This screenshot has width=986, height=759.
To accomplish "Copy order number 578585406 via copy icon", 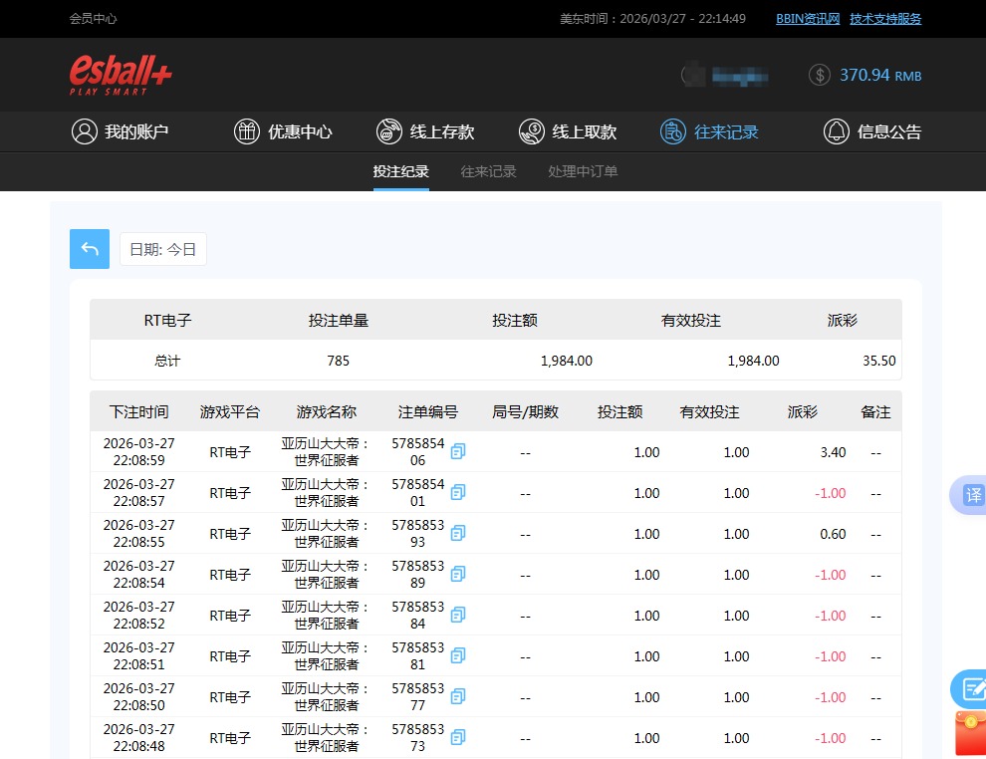I will pos(457,451).
